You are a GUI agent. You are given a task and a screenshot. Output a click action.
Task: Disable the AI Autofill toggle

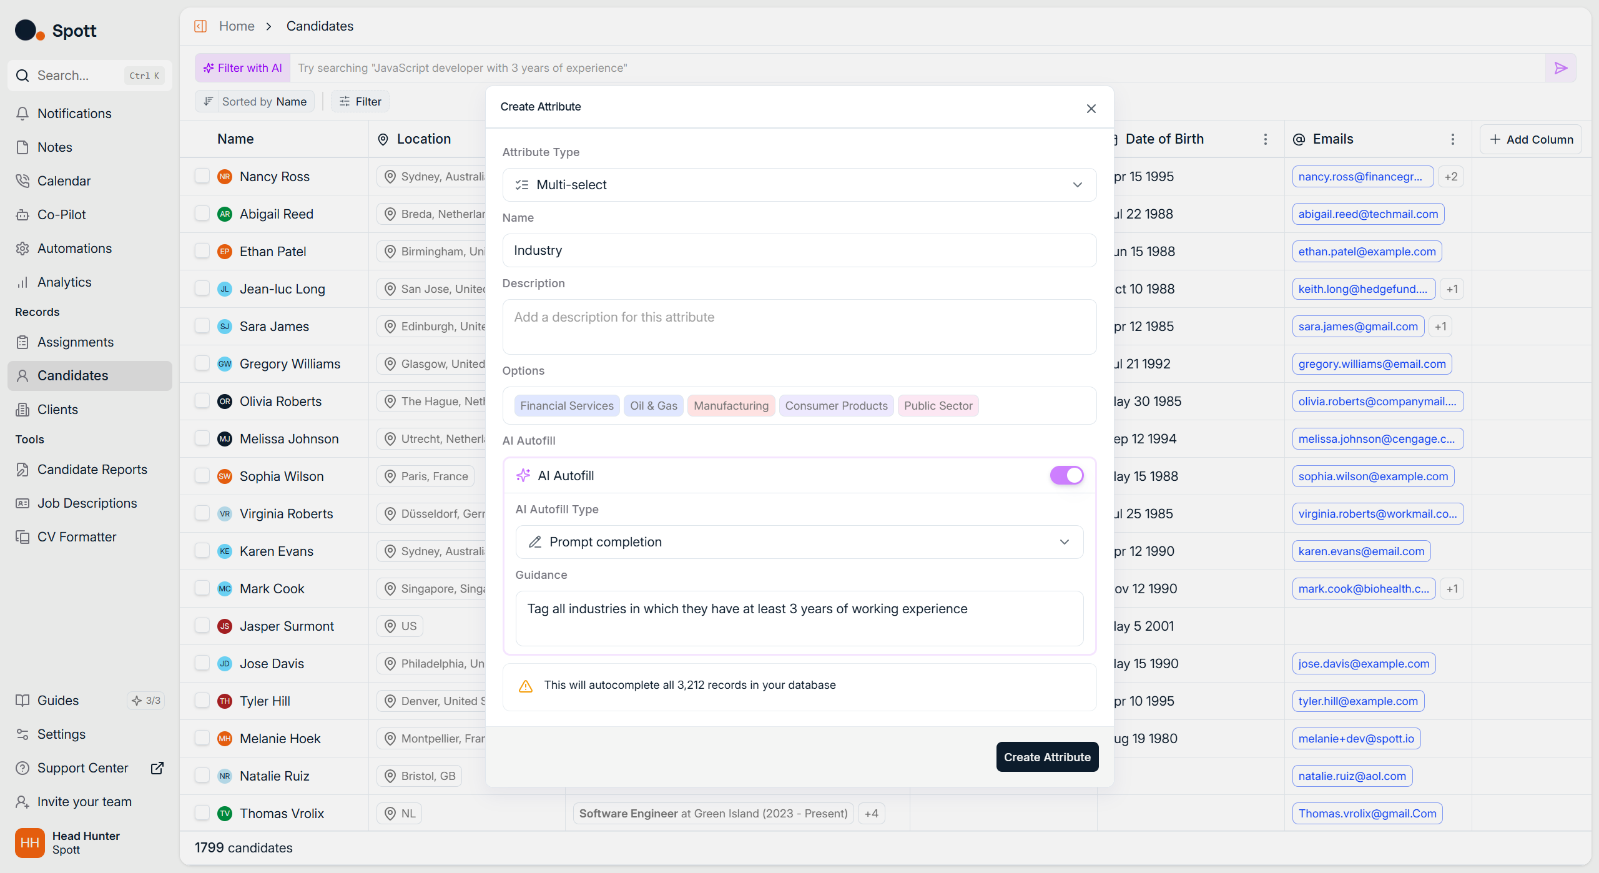[x=1066, y=476]
